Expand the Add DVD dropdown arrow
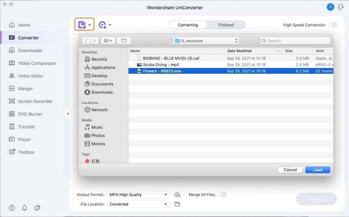Image resolution: width=349 pixels, height=217 pixels. coord(110,25)
